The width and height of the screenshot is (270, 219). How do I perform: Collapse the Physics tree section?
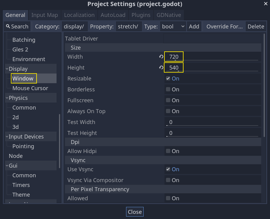click(x=7, y=98)
